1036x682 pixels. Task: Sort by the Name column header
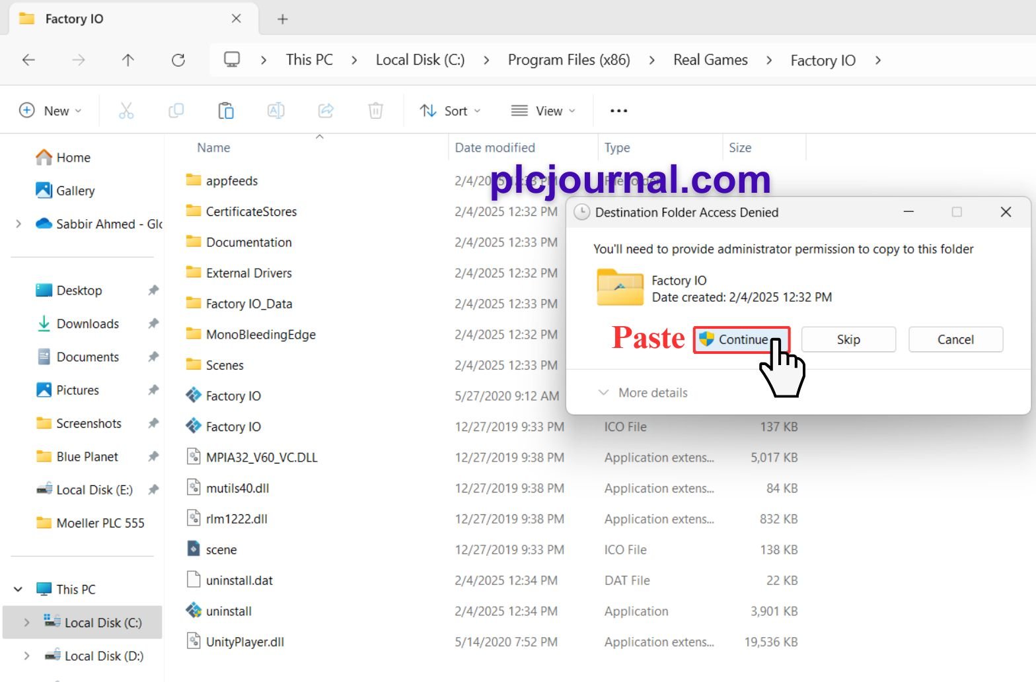tap(213, 148)
